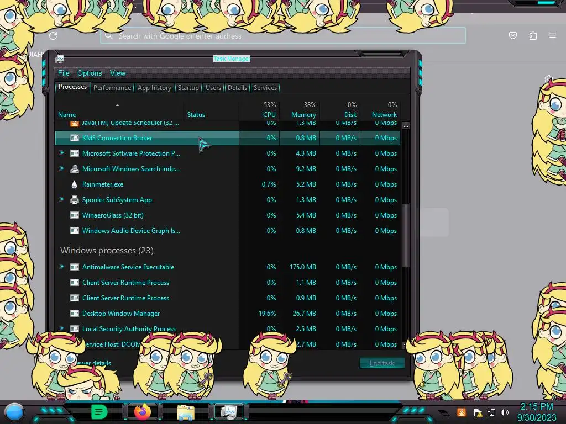Expand the Antimalware Service Executable row
Screen dimensions: 566x424
tap(61, 267)
